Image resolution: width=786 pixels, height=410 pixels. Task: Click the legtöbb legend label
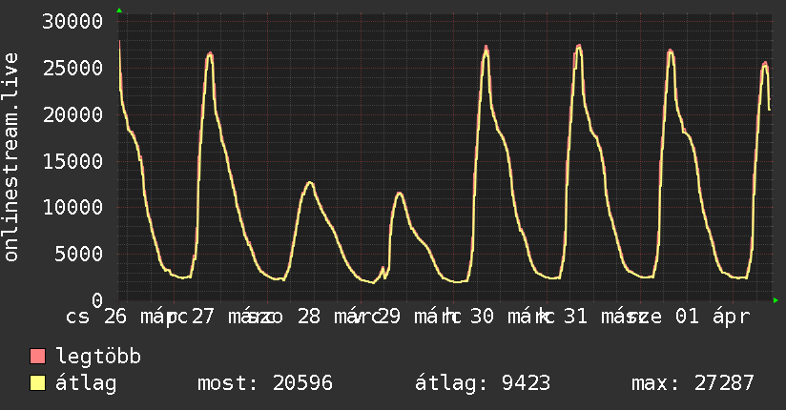coord(98,357)
